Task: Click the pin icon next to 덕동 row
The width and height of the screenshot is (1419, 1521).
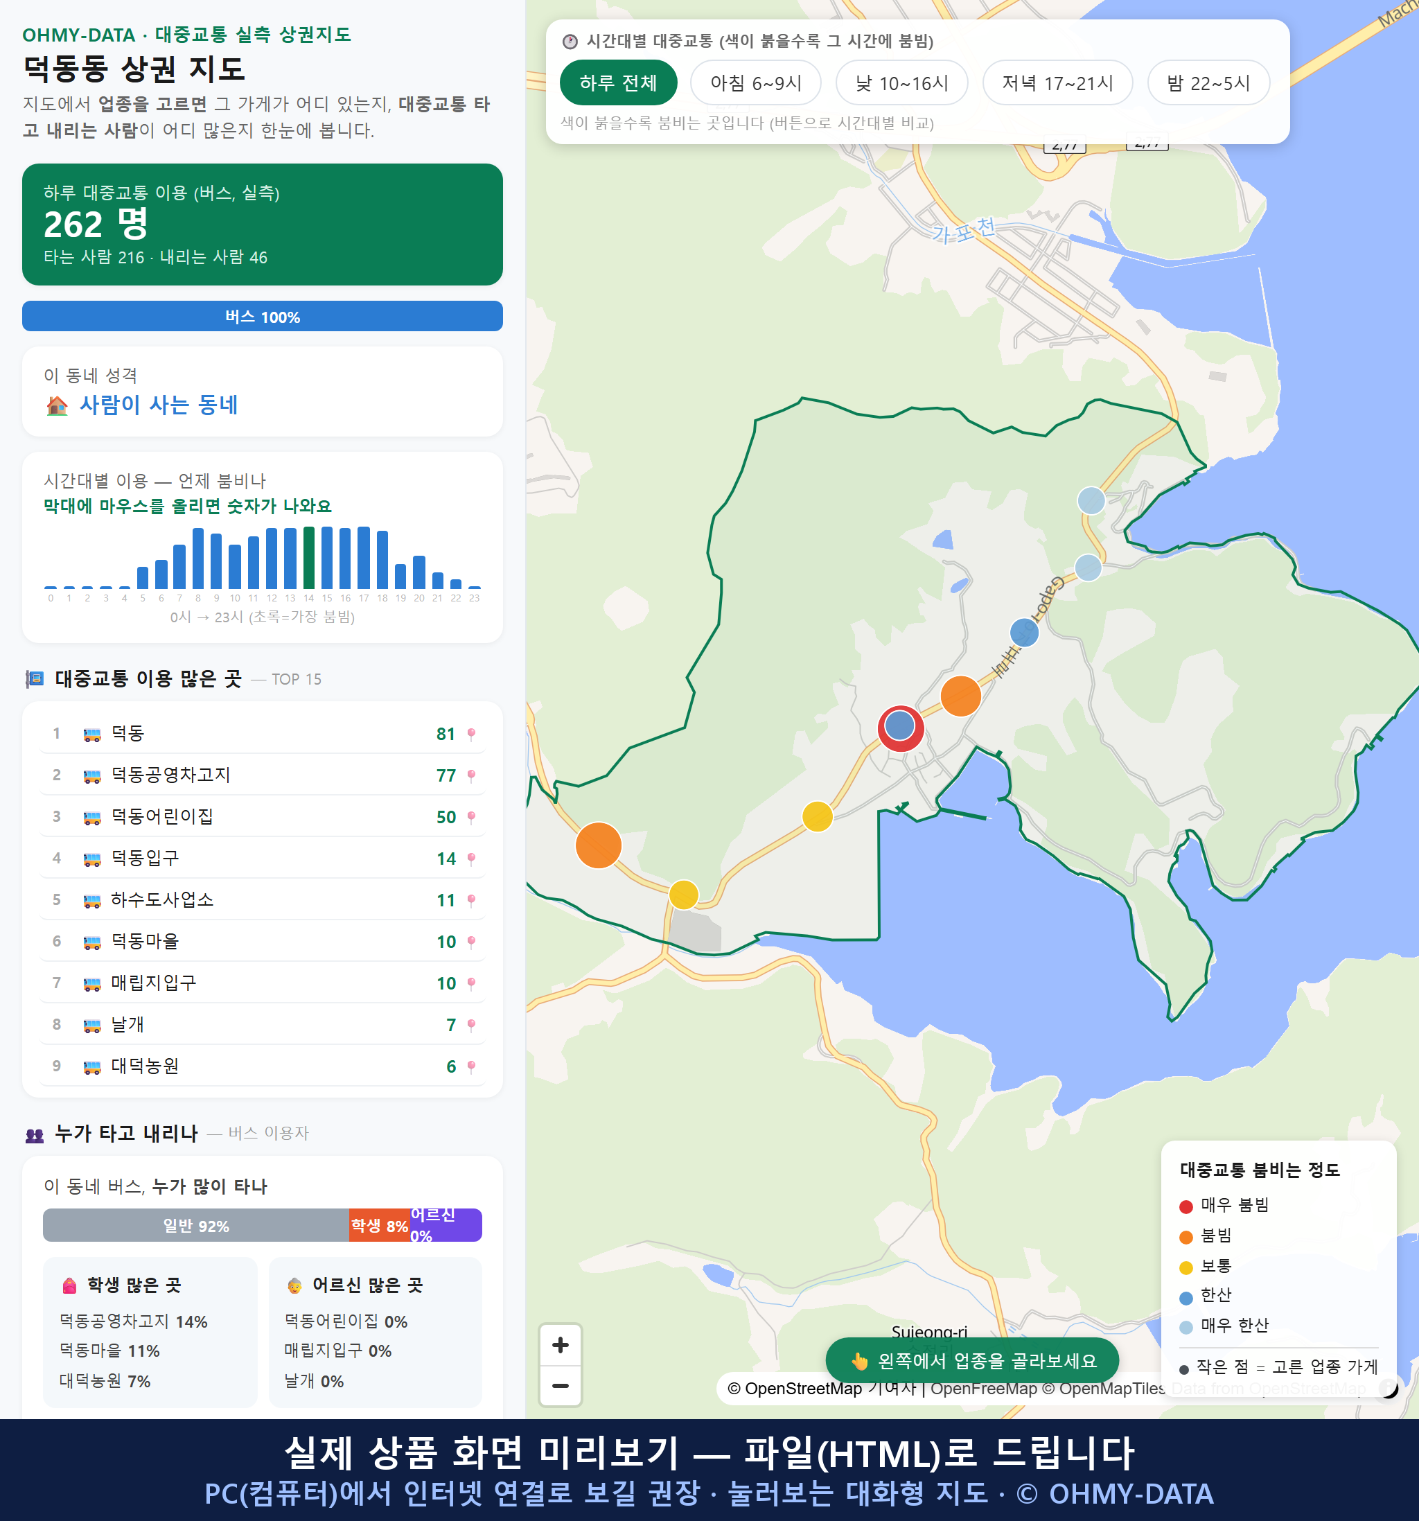Action: click(471, 735)
